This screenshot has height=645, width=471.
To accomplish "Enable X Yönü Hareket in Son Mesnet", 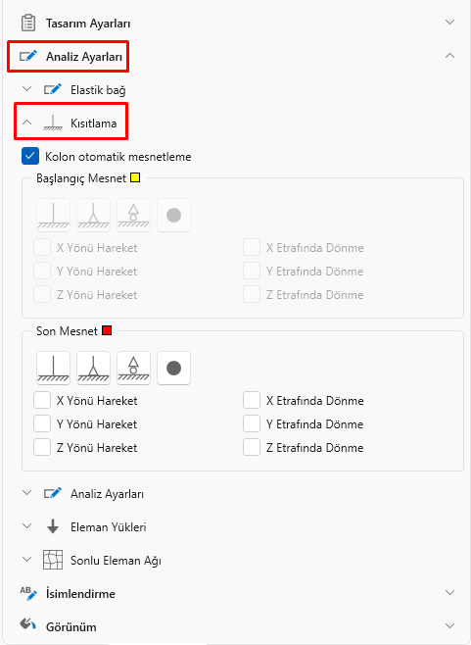I will coord(42,400).
